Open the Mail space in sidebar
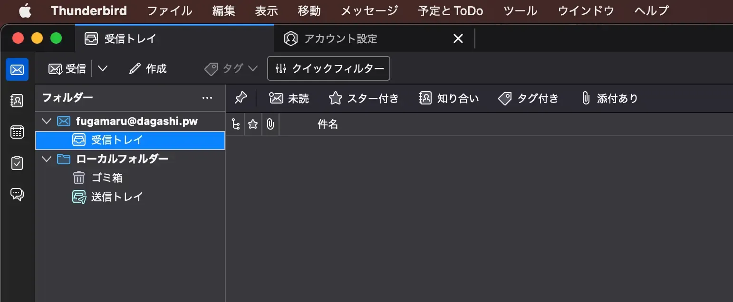The width and height of the screenshot is (733, 302). point(17,70)
